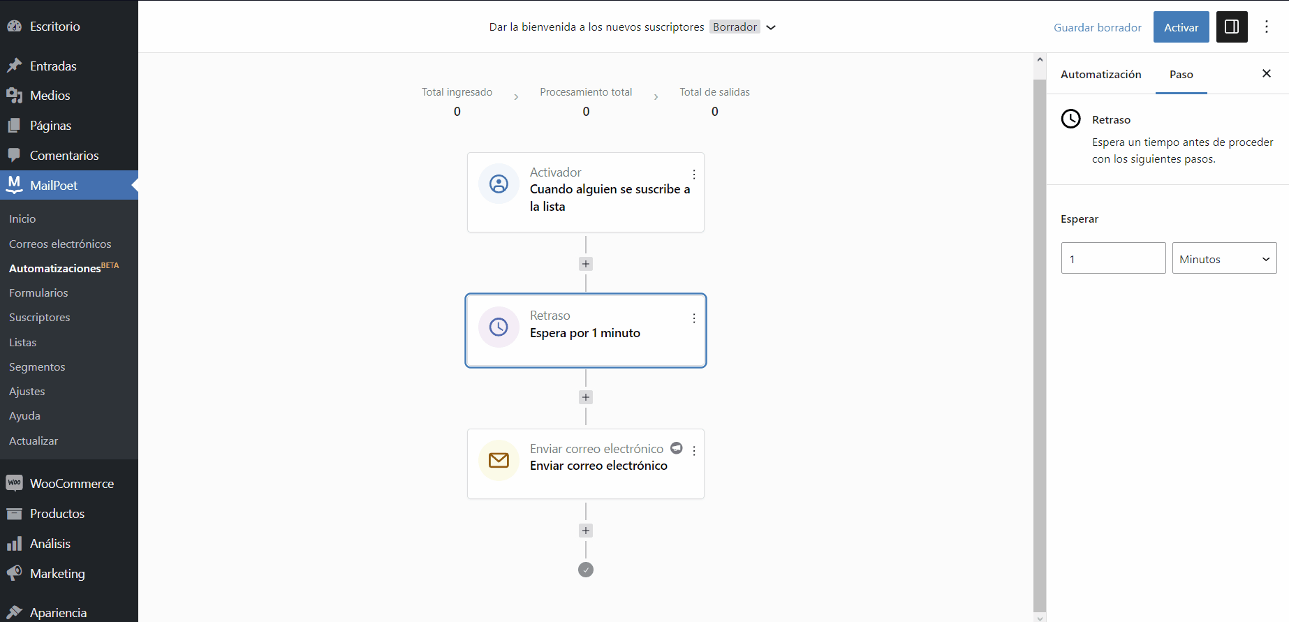Open the three-dot options menu in header
The image size is (1289, 622).
1267,27
